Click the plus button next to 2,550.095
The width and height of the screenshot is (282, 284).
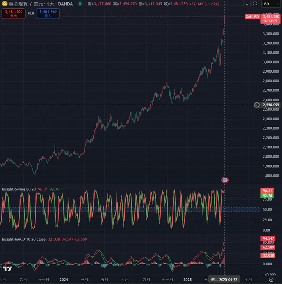(257, 105)
